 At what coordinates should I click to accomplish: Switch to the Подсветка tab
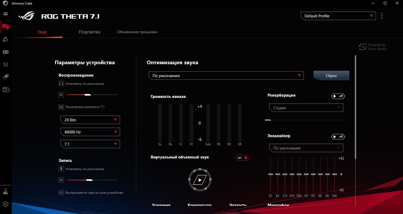coord(89,32)
